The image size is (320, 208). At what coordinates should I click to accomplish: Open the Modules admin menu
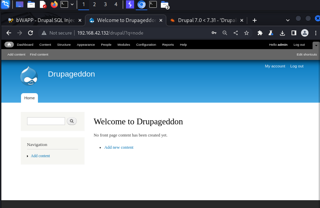[124, 45]
